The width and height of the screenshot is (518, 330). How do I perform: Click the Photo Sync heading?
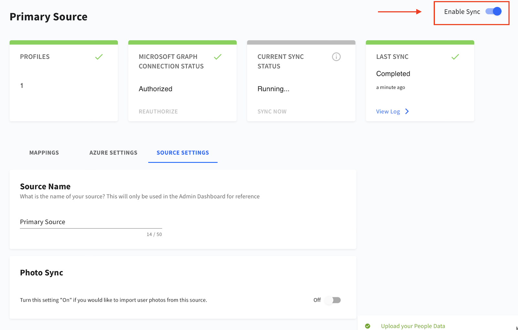[41, 273]
